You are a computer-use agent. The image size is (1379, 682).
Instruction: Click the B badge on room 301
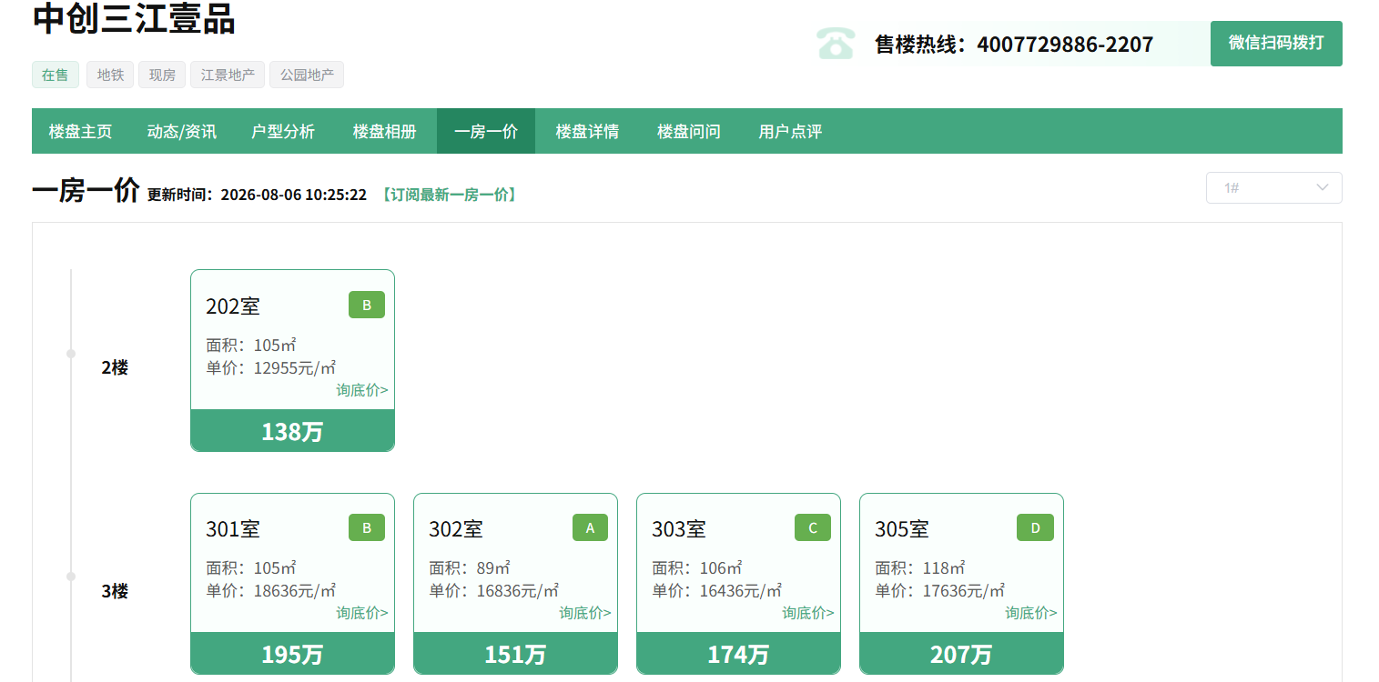367,527
